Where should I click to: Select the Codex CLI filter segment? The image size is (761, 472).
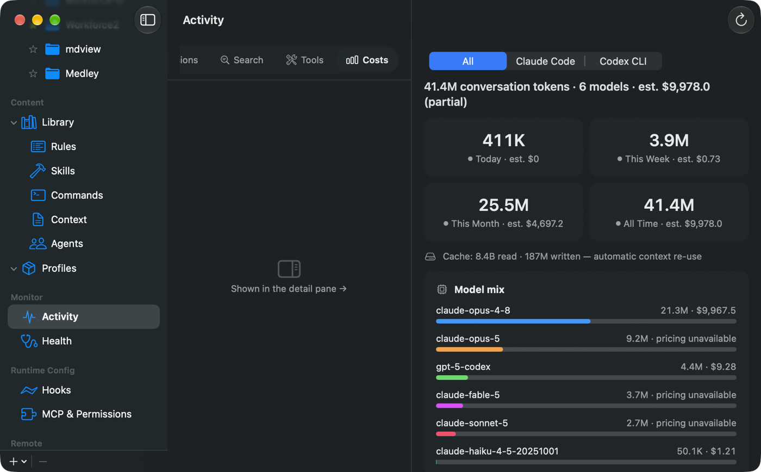[x=623, y=61]
